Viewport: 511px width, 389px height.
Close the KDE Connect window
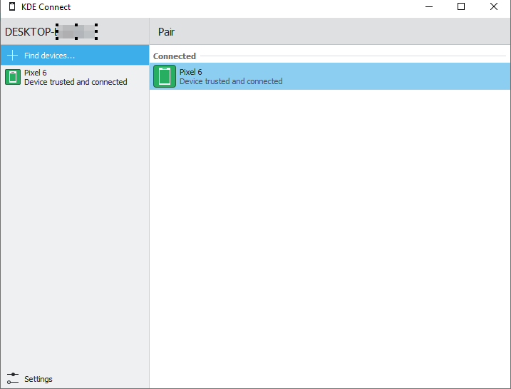click(494, 7)
